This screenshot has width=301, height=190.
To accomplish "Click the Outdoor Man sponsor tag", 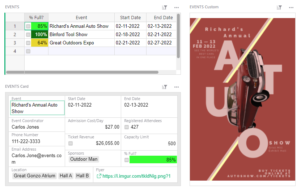I will (84, 159).
